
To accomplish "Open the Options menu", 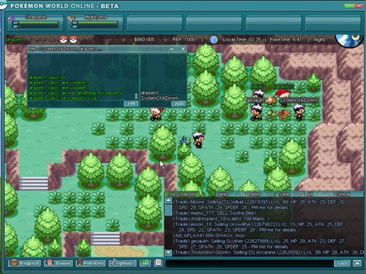I will 122,263.
